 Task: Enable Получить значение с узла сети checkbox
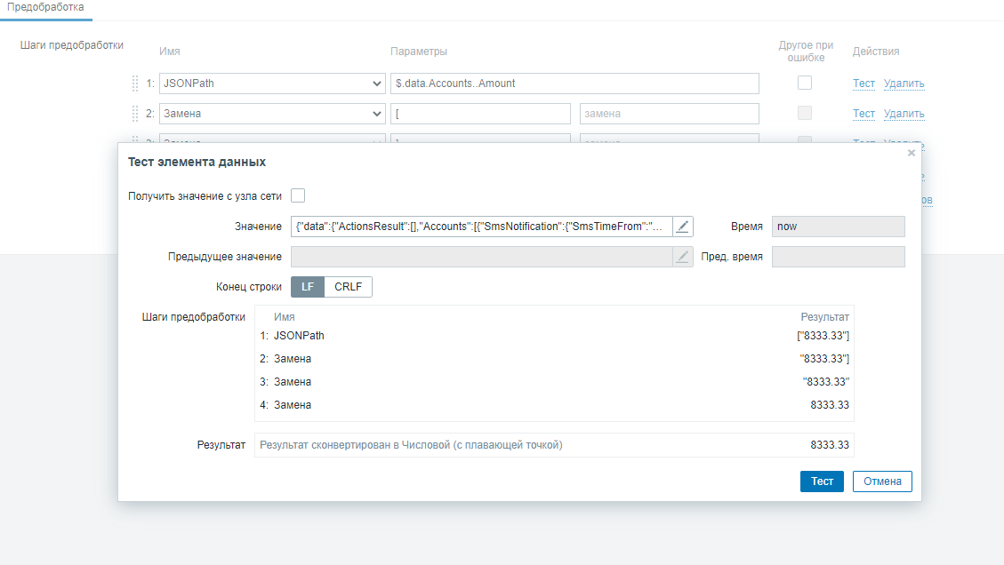298,196
